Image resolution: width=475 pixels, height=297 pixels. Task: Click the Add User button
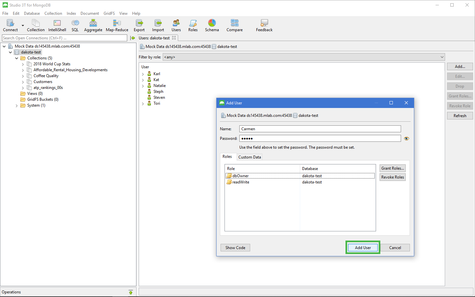click(363, 248)
